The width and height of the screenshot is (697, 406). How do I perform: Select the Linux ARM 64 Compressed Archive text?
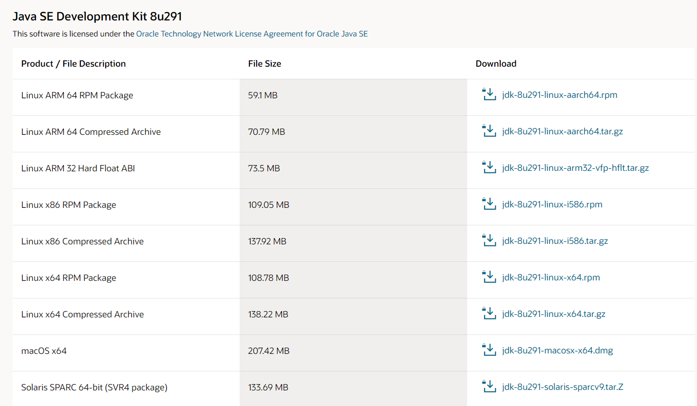coord(91,132)
